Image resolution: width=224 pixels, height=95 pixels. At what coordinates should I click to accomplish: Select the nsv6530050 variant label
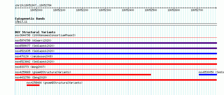[211, 72]
